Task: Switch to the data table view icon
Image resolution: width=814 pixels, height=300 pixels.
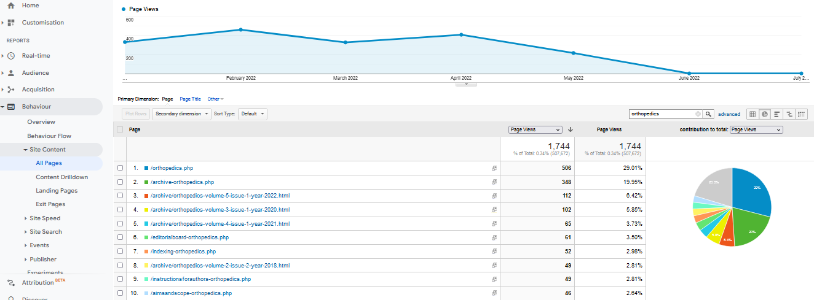Action: [x=753, y=114]
